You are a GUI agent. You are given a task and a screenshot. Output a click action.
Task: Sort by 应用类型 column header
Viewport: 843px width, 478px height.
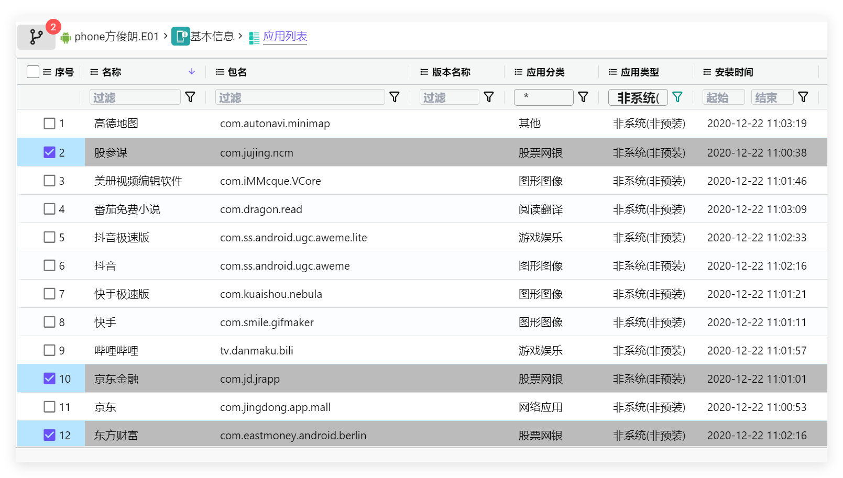coord(640,72)
